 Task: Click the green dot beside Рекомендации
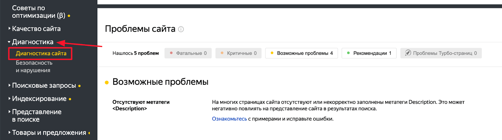[348, 53]
